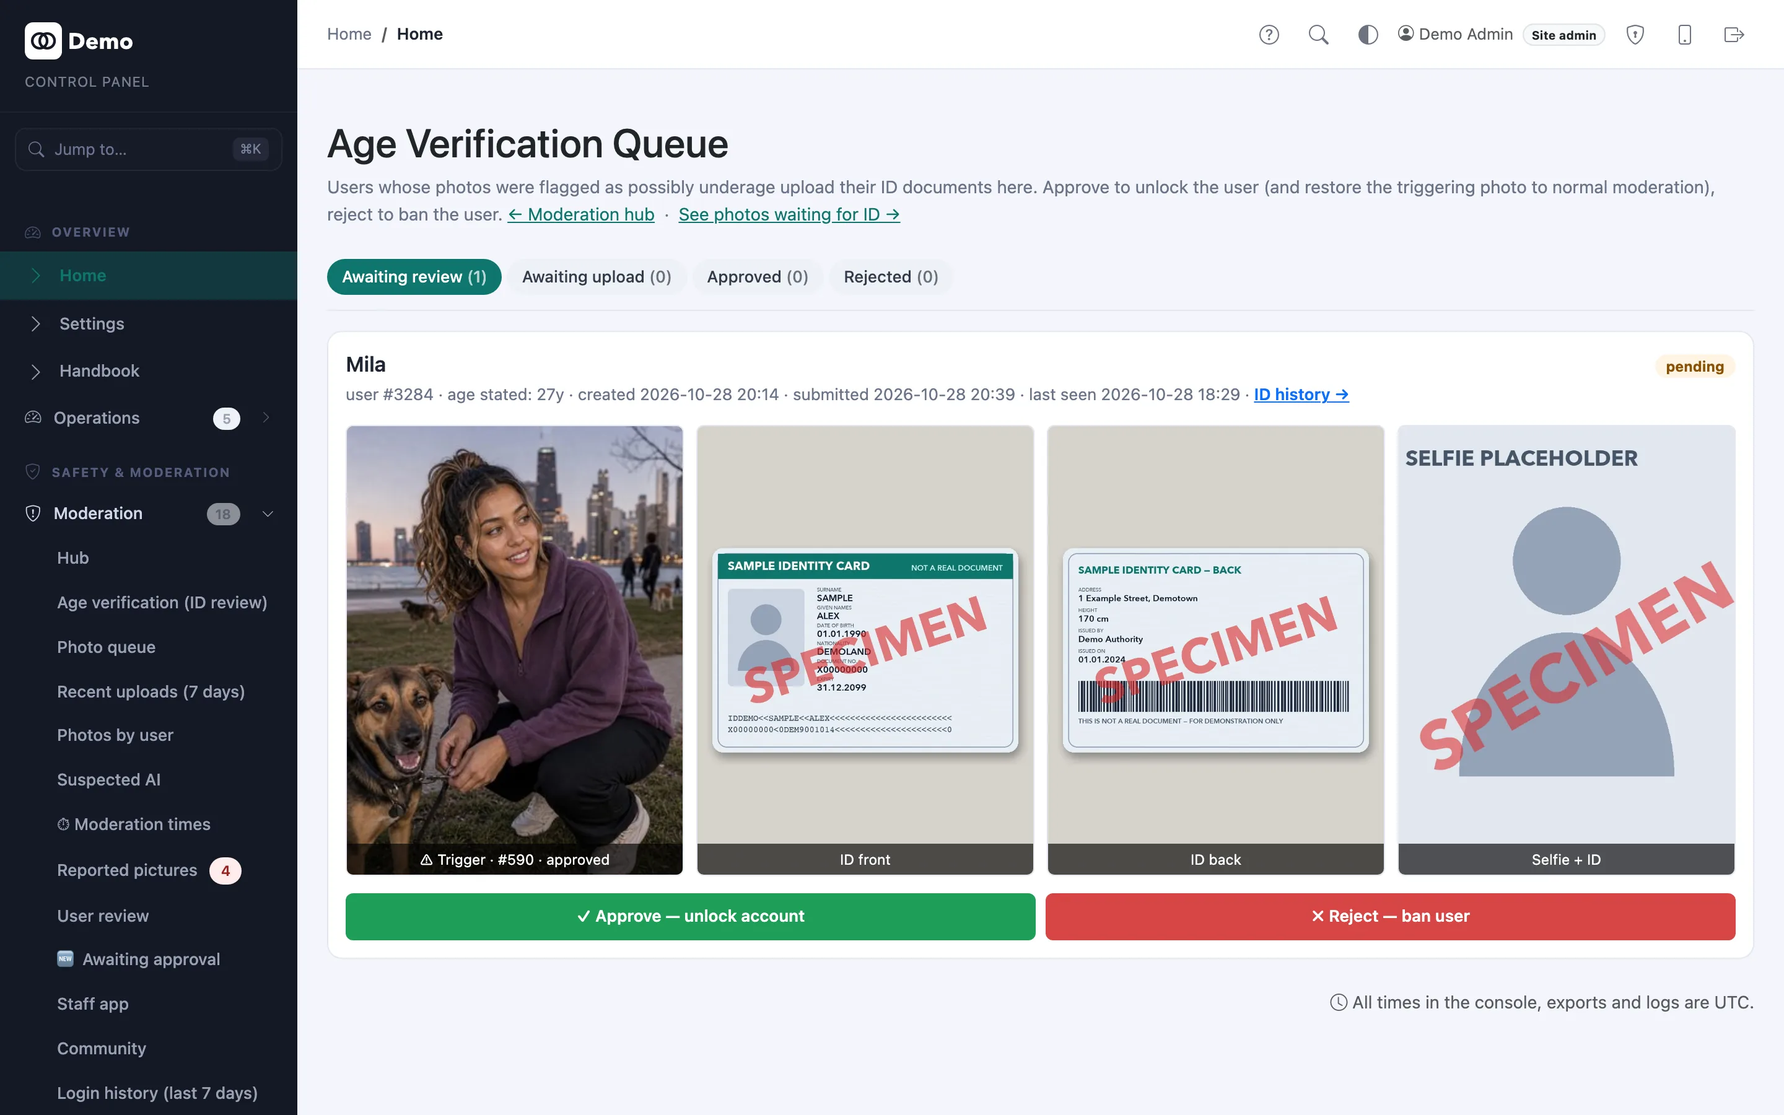The width and height of the screenshot is (1784, 1115).
Task: Open the ID history link
Action: (x=1301, y=395)
